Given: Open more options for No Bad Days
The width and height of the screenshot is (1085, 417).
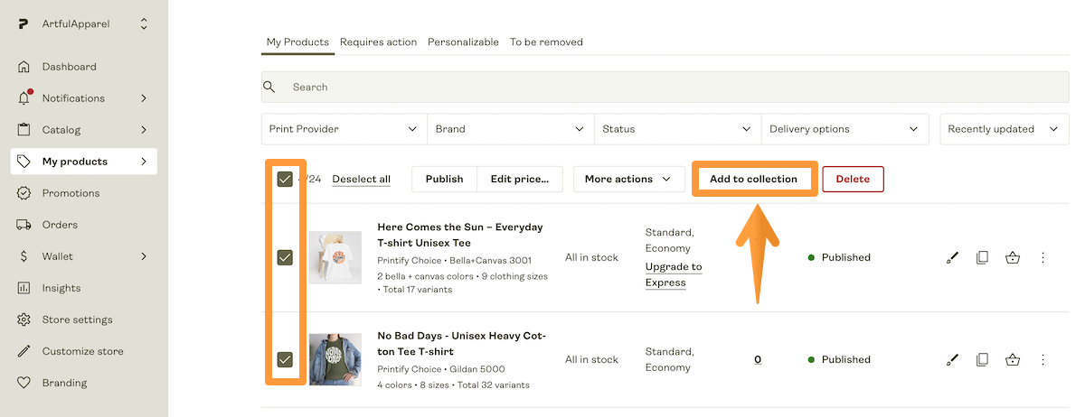Looking at the screenshot, I should 1043,359.
